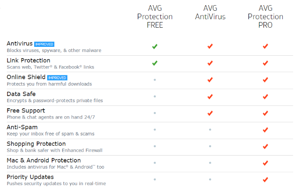Click red checkmark for Data Safe under AVG AntiVirus
The width and height of the screenshot is (300, 194).
(210, 97)
